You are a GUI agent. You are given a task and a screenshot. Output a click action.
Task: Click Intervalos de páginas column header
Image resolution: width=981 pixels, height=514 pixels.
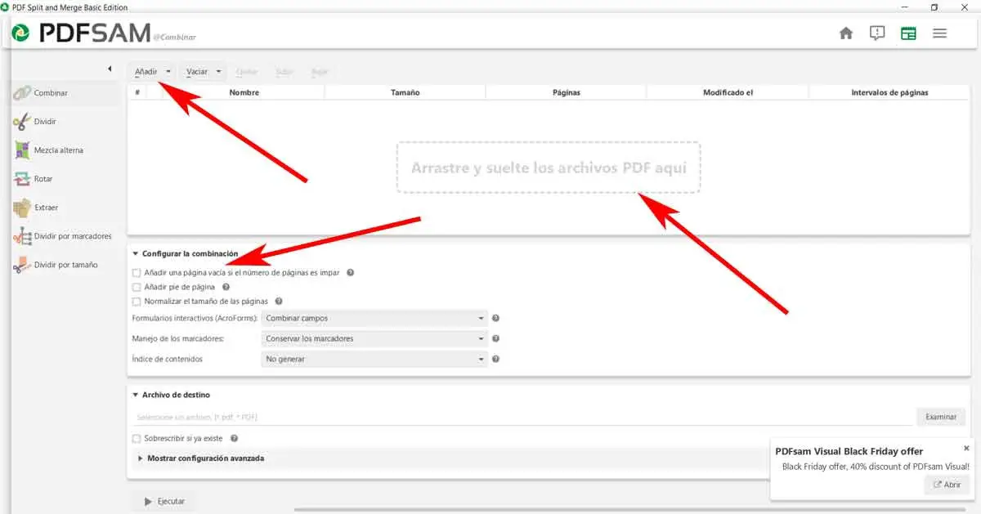click(889, 92)
